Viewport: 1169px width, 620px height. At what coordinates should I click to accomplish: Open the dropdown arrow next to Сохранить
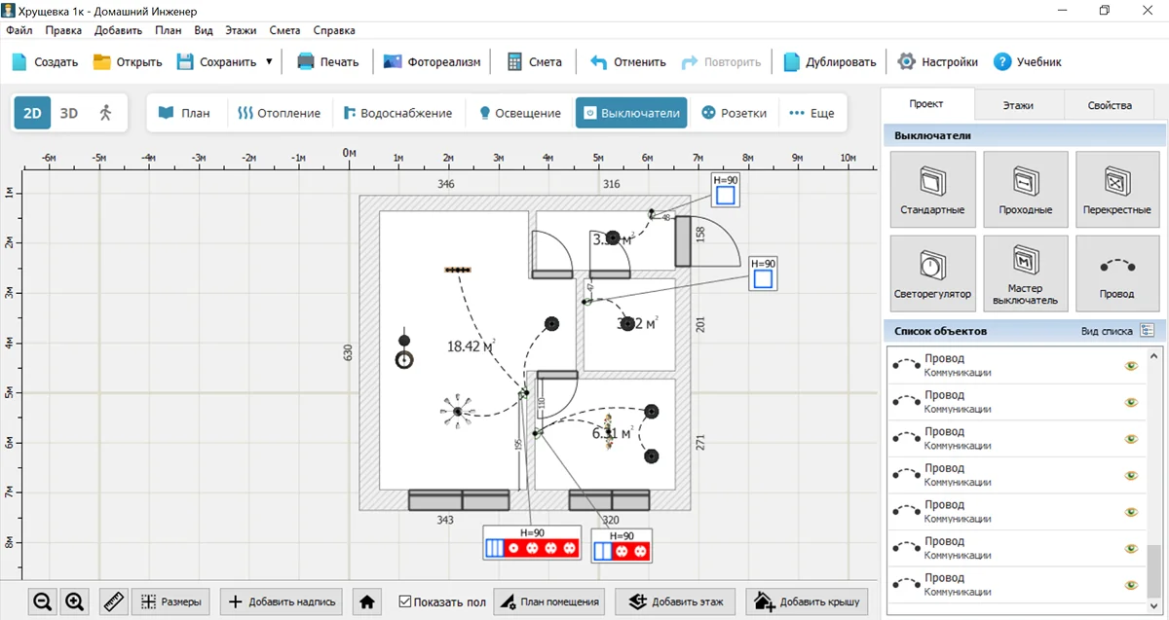click(269, 61)
